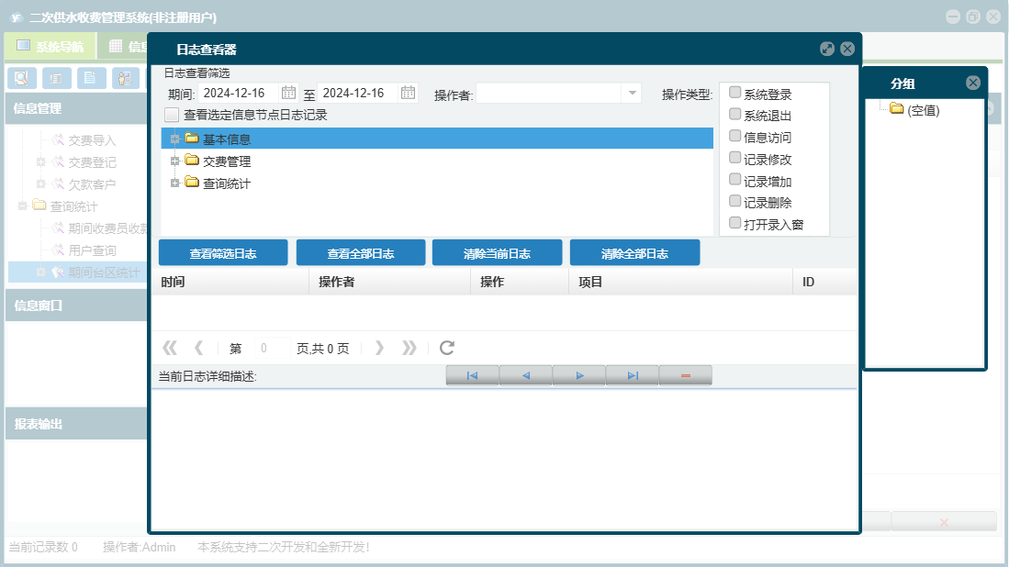Screen dimensions: 1009x567
Task: Check the 信息访问 operation type
Action: coord(734,136)
